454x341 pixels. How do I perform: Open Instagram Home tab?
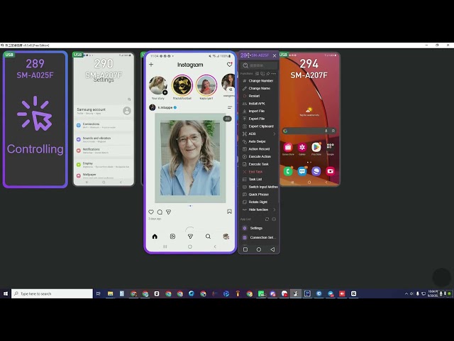pos(155,237)
